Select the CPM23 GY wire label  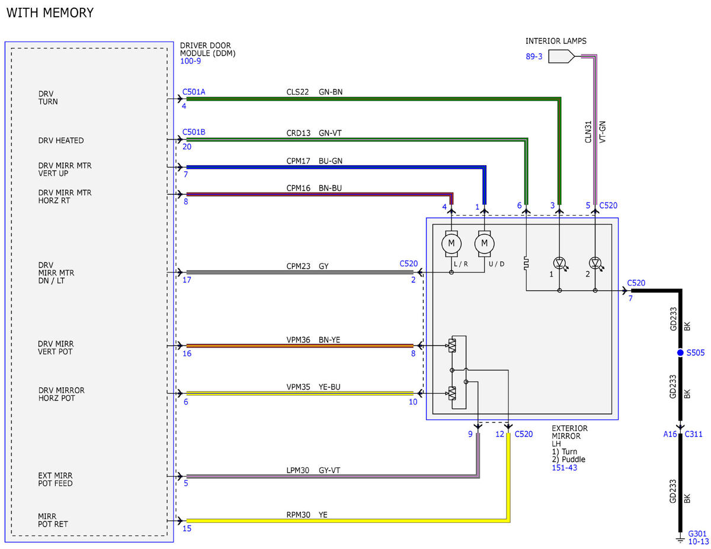(308, 267)
